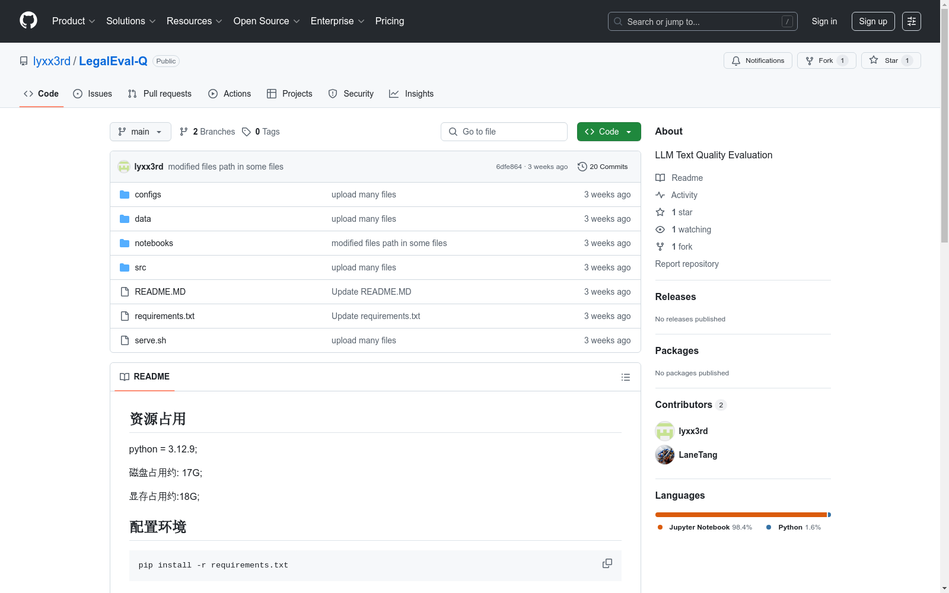Click the configs folder icon
This screenshot has width=949, height=593.
(125, 195)
